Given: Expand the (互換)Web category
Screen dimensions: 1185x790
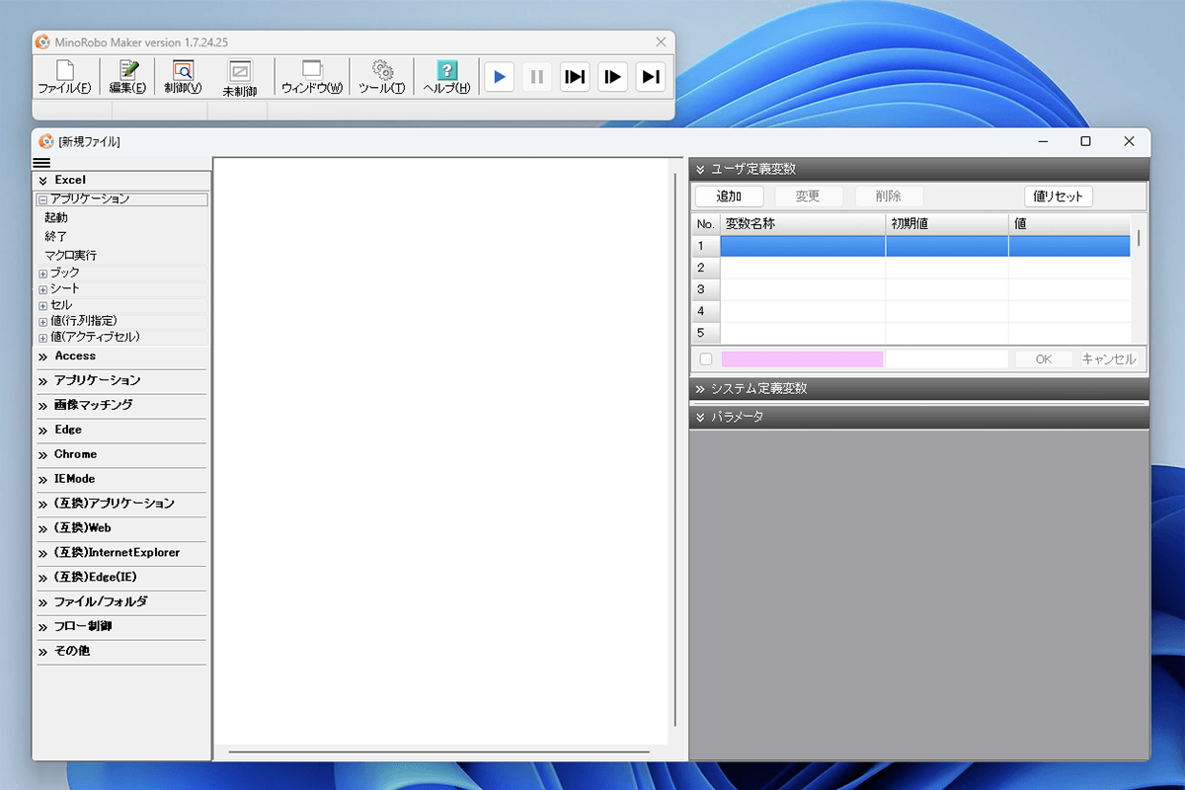Looking at the screenshot, I should point(121,528).
